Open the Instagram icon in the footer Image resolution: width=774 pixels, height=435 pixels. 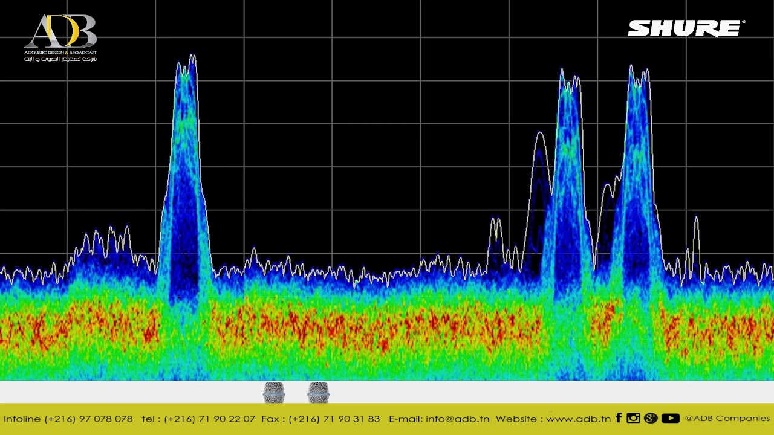[633, 418]
